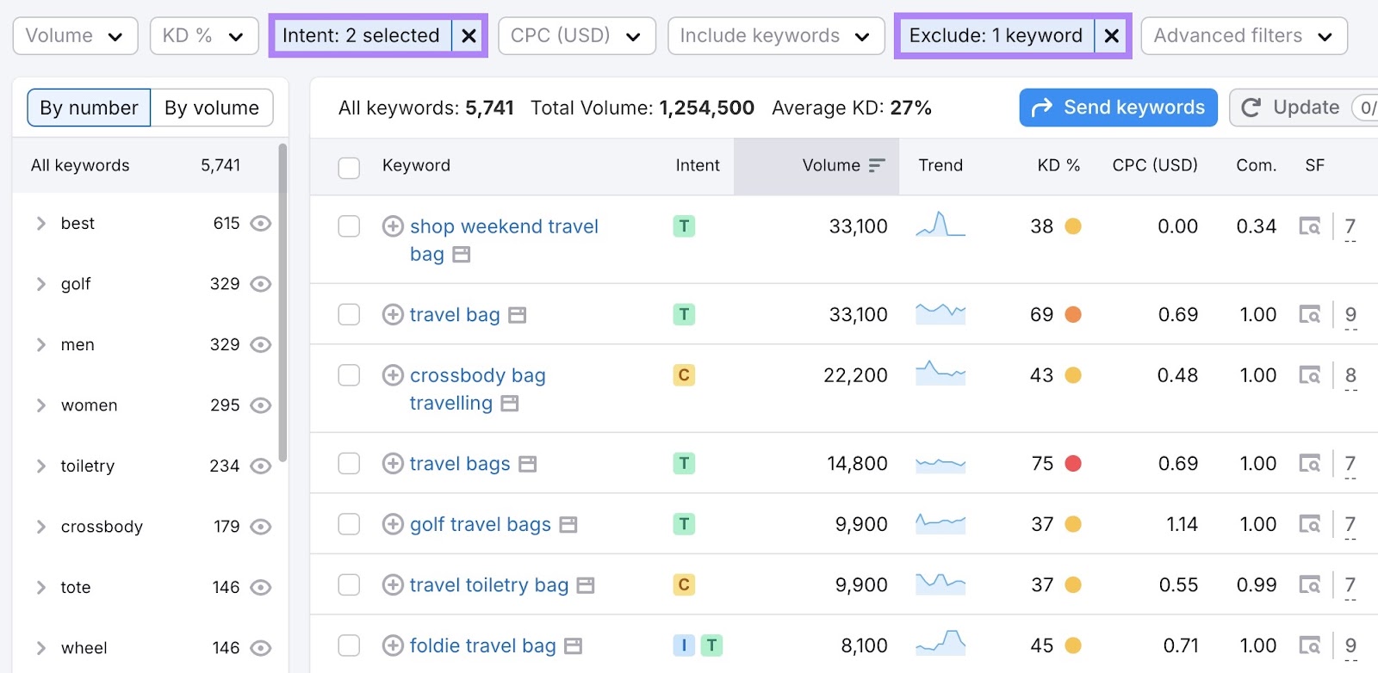Expand the 'best' keyword group
Image resolution: width=1378 pixels, height=673 pixels.
coord(40,224)
